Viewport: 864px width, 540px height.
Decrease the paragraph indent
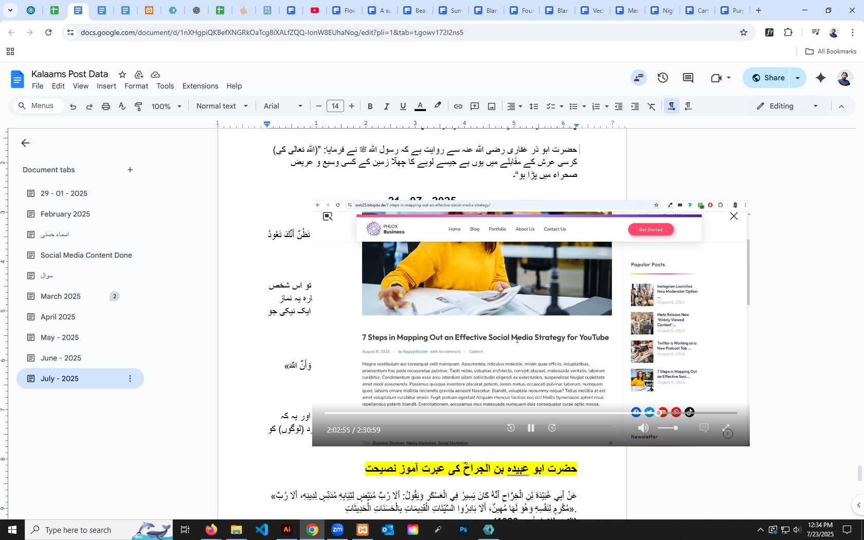click(x=619, y=106)
